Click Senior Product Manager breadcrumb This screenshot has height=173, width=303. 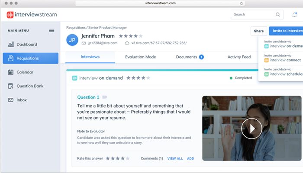(107, 28)
